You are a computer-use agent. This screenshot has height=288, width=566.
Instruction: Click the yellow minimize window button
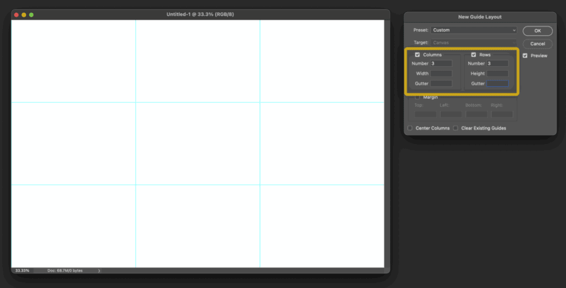[24, 14]
